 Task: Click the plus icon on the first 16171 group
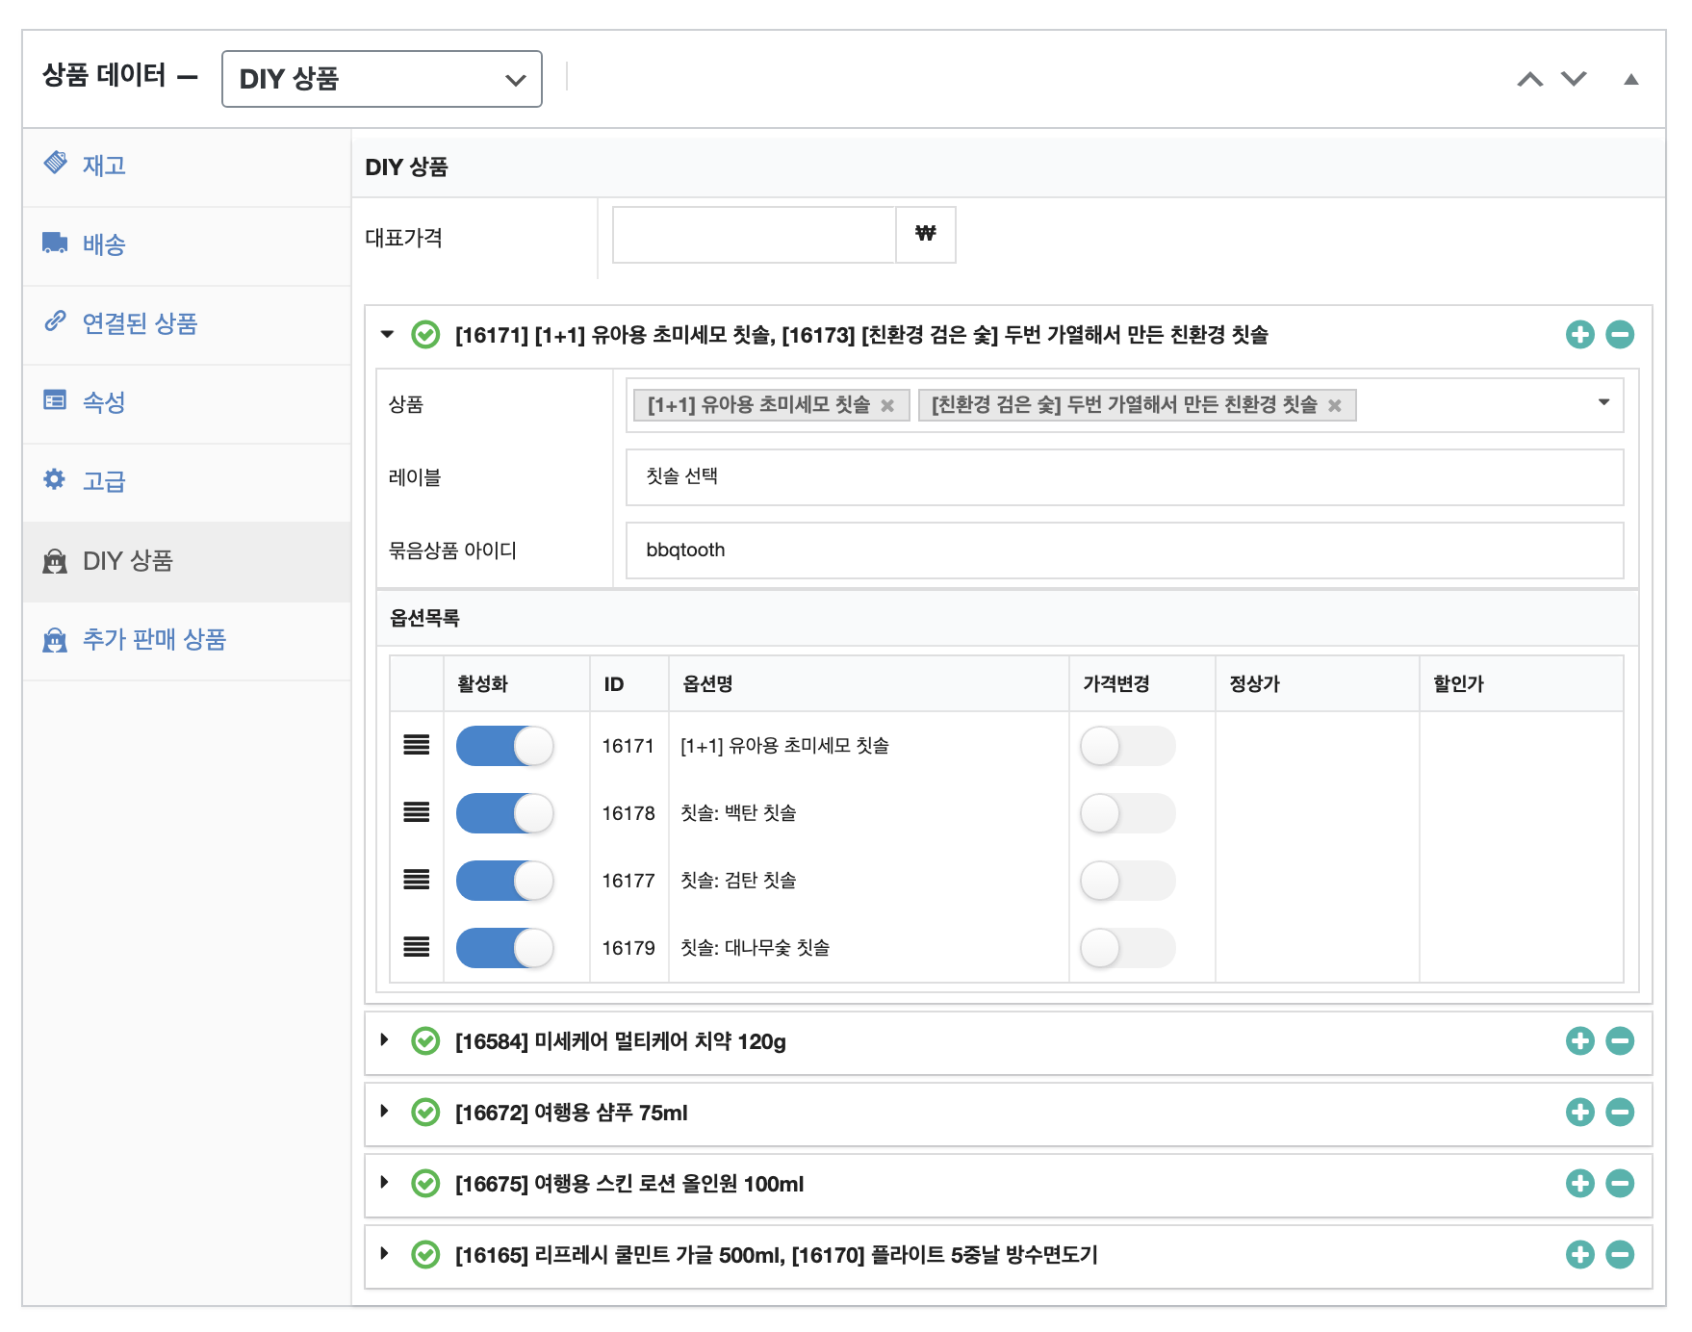1578,334
